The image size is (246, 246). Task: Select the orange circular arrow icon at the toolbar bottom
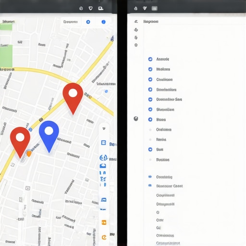[x=104, y=237]
